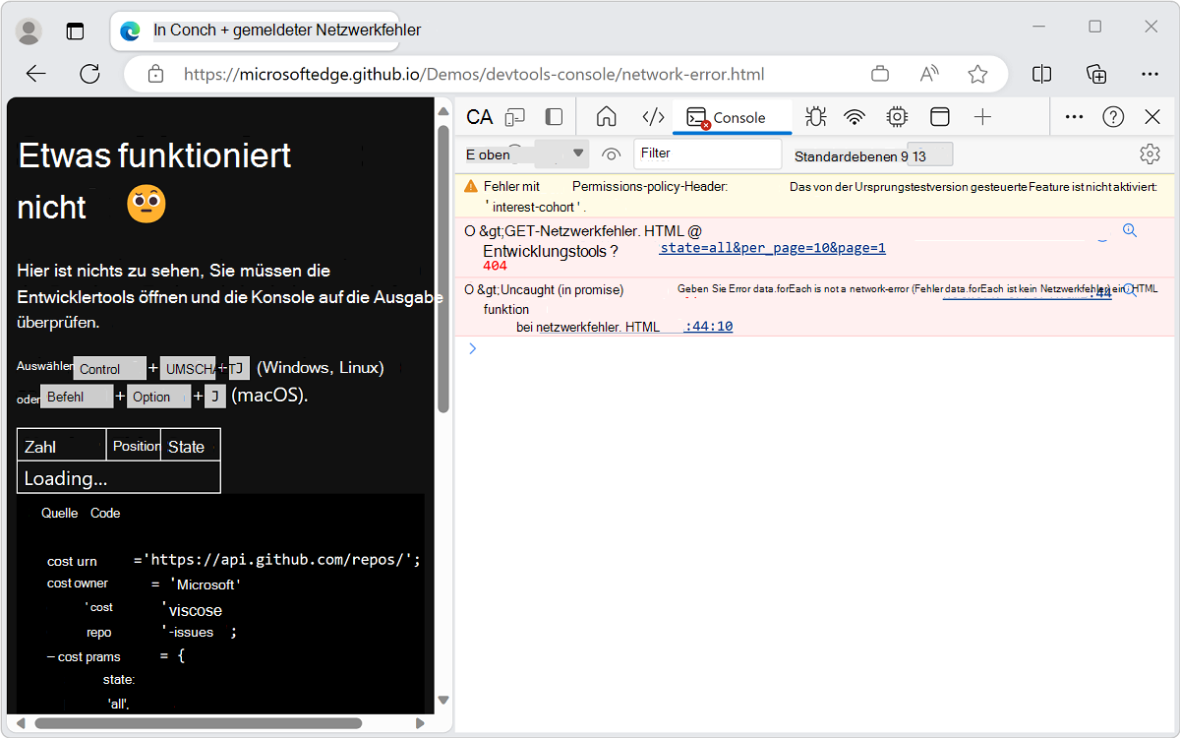The width and height of the screenshot is (1180, 738).
Task: Create a live expression with the eye icon
Action: coord(611,154)
